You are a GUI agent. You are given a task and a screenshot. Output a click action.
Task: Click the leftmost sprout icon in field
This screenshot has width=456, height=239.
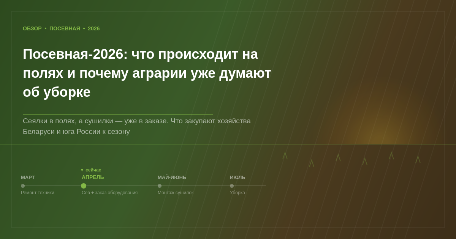(285, 156)
